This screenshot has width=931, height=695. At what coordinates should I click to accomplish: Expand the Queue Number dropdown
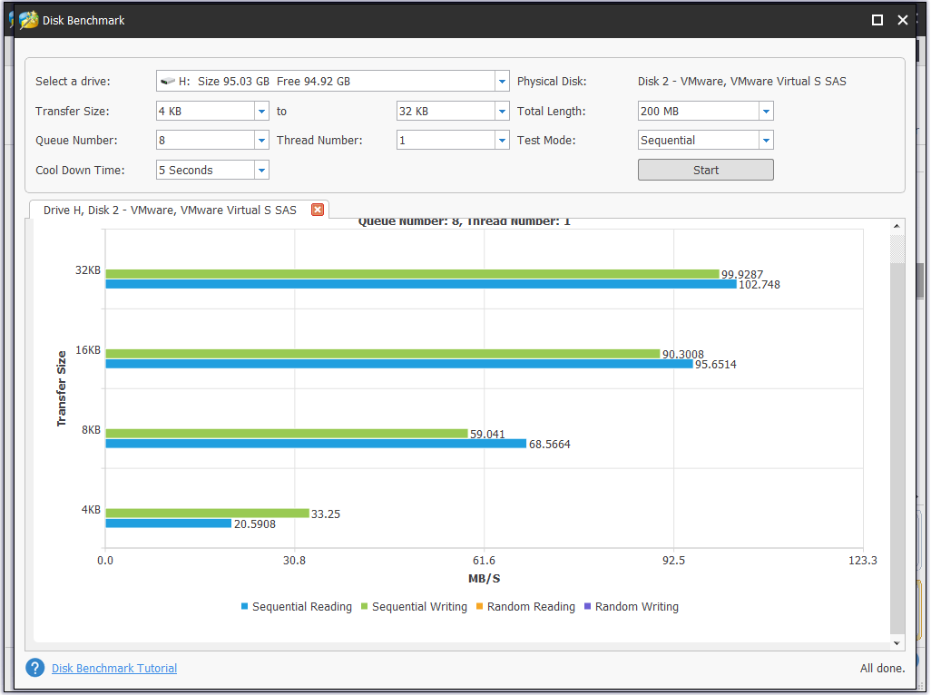[261, 141]
